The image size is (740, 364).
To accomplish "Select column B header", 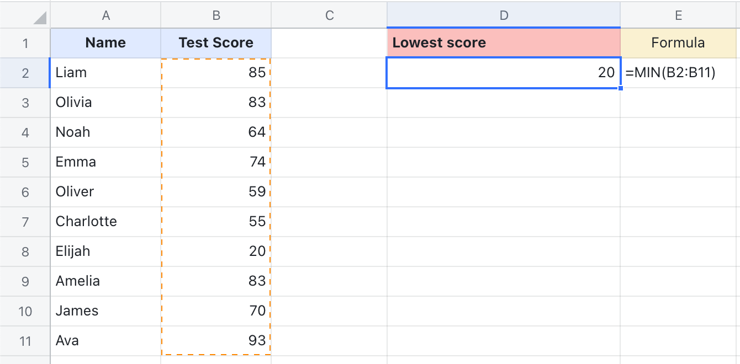I will tap(215, 15).
